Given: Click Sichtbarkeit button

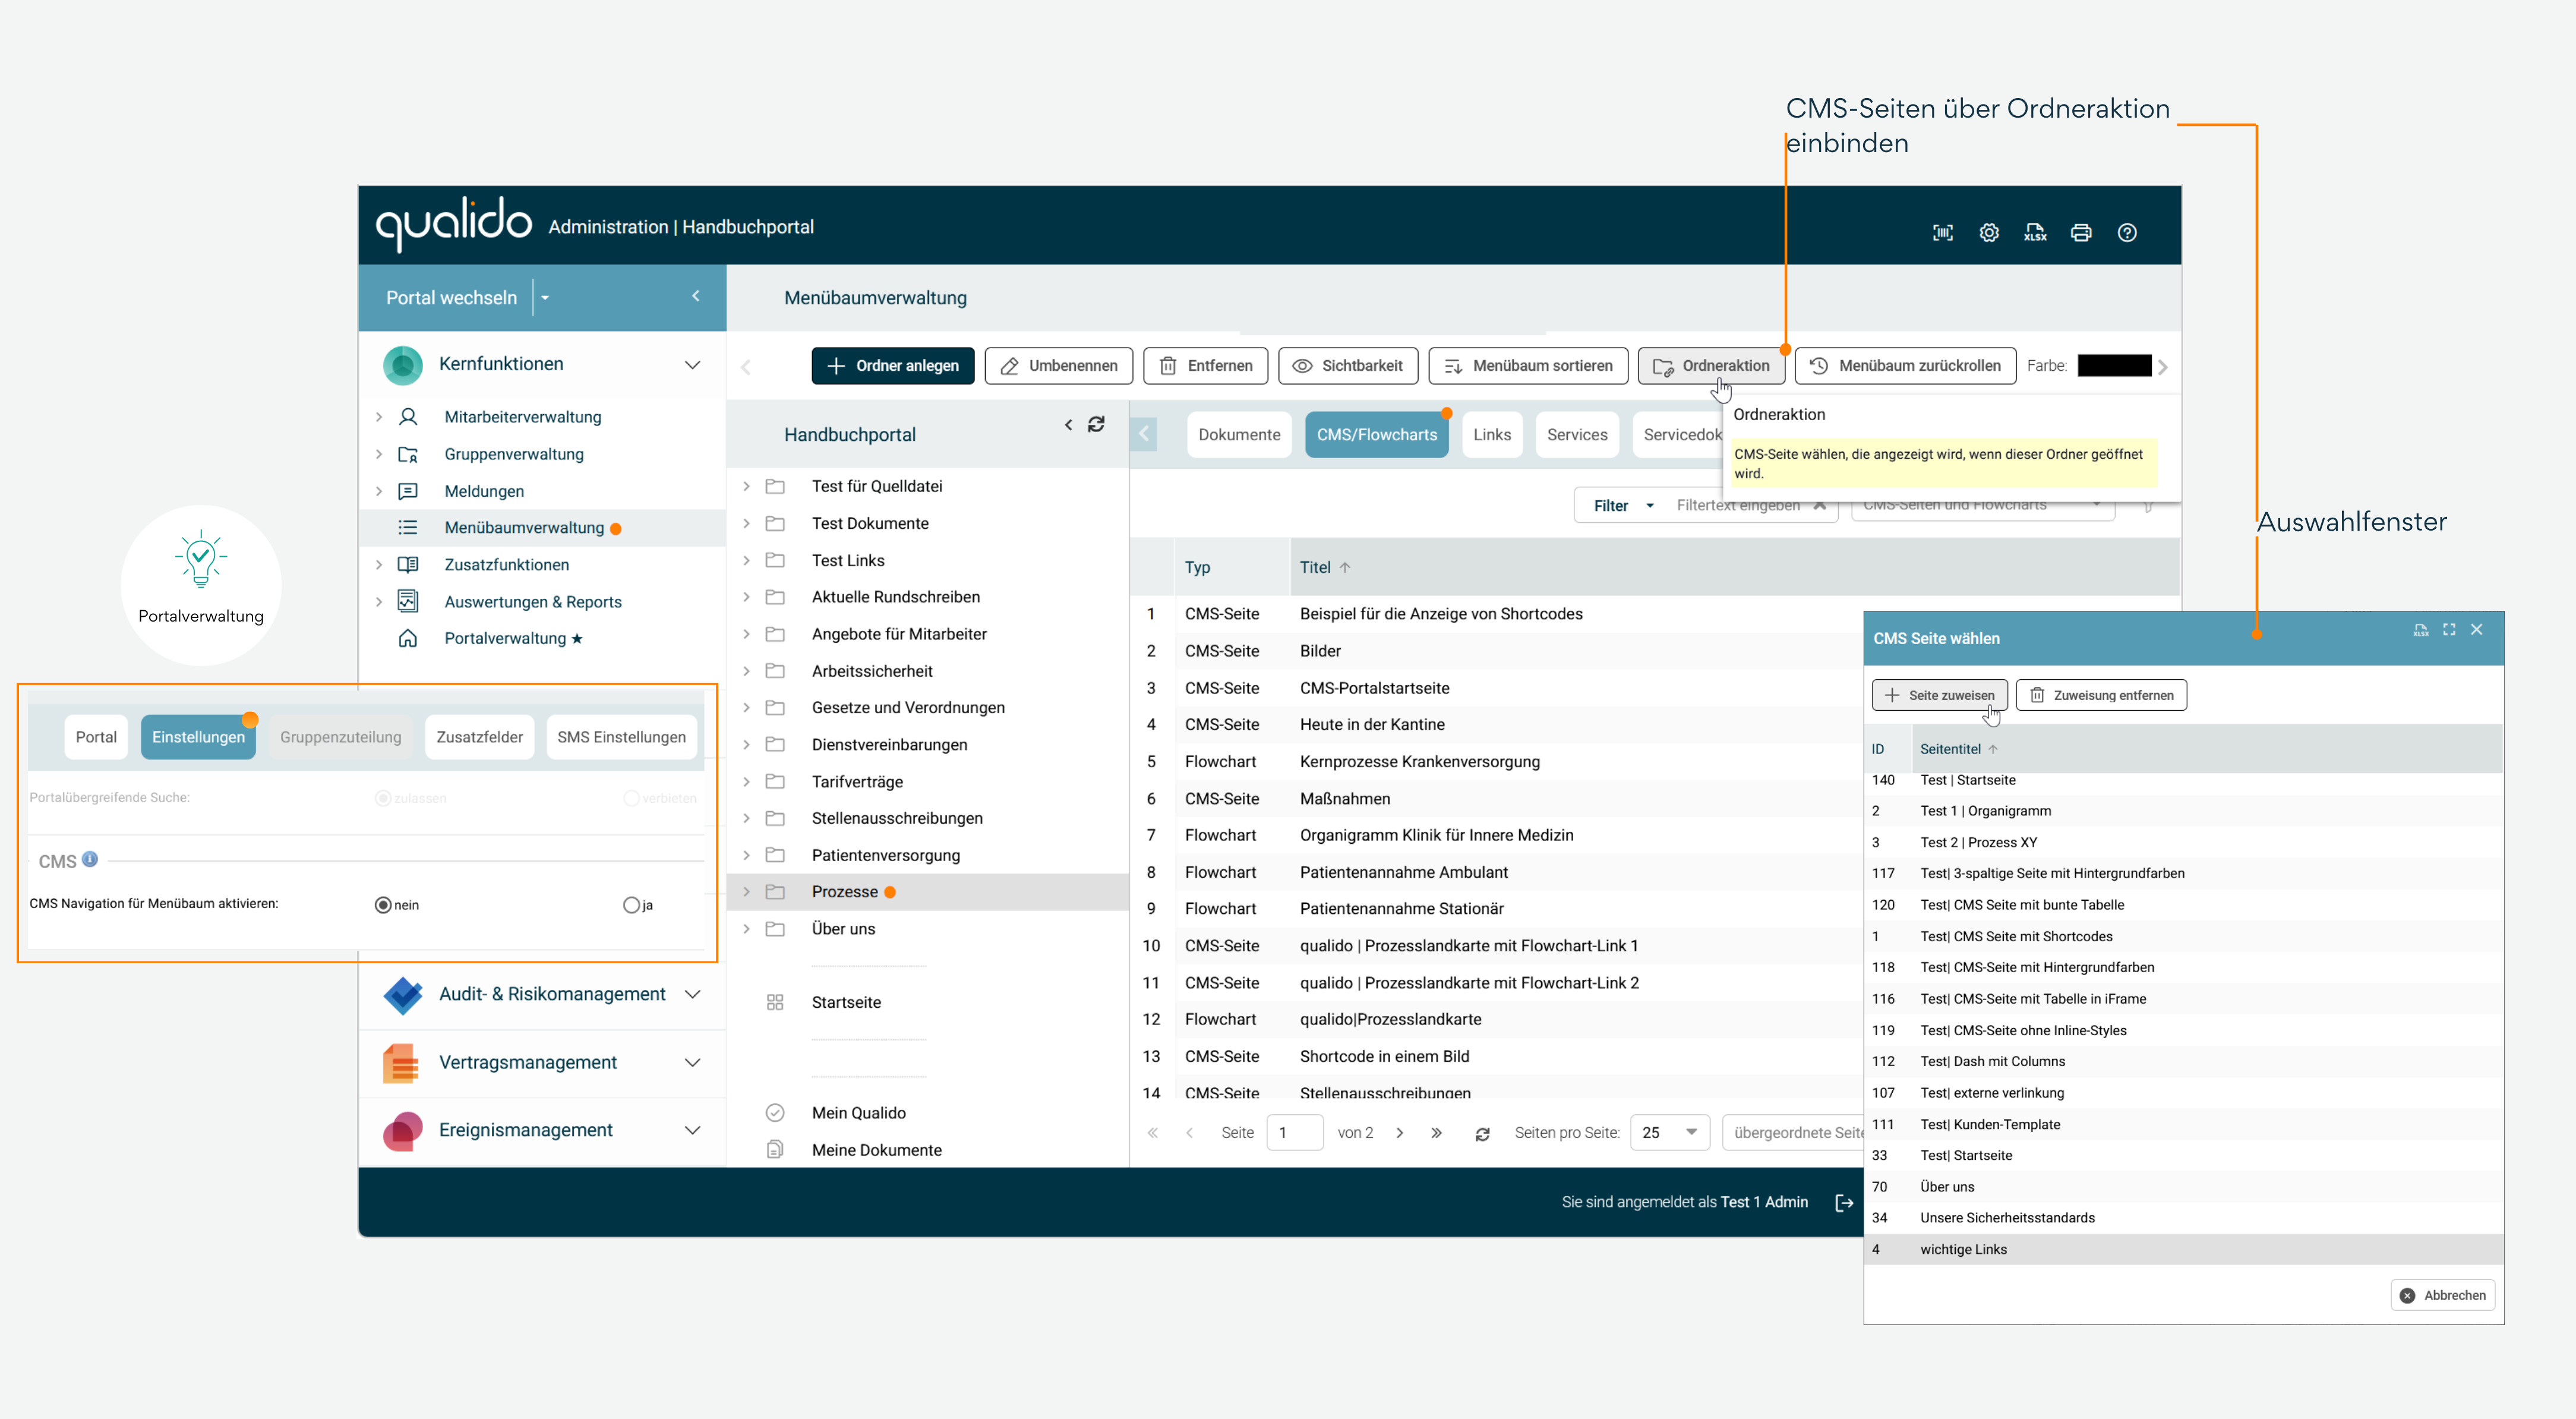Looking at the screenshot, I should tap(1347, 366).
